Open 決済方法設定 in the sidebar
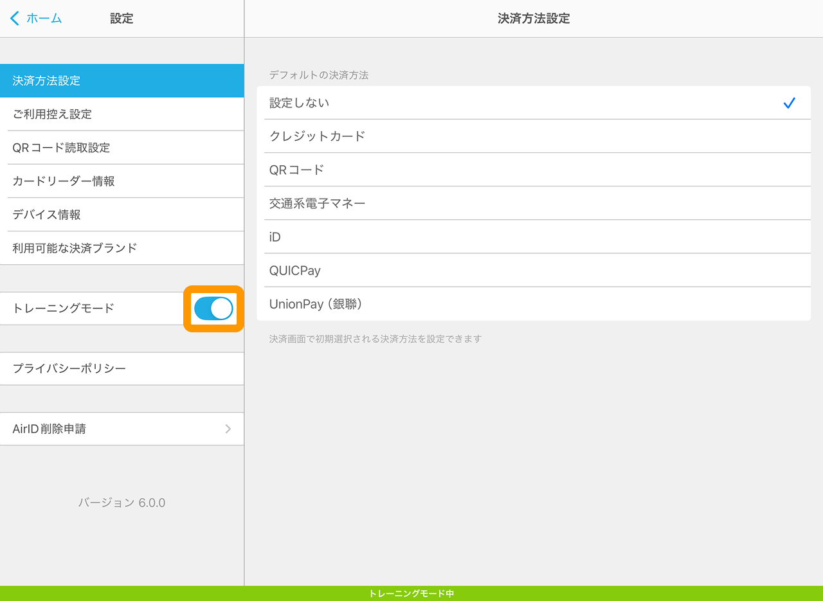The width and height of the screenshot is (823, 601). click(x=122, y=81)
